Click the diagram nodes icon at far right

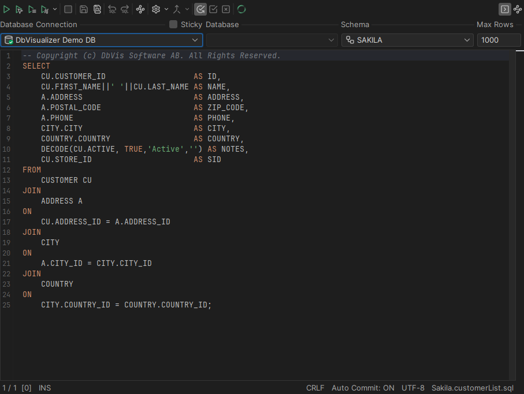[518, 9]
